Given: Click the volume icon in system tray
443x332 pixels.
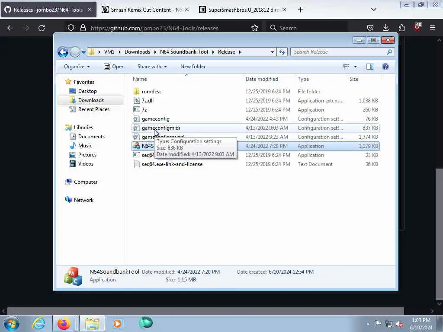Looking at the screenshot, I should point(399,324).
